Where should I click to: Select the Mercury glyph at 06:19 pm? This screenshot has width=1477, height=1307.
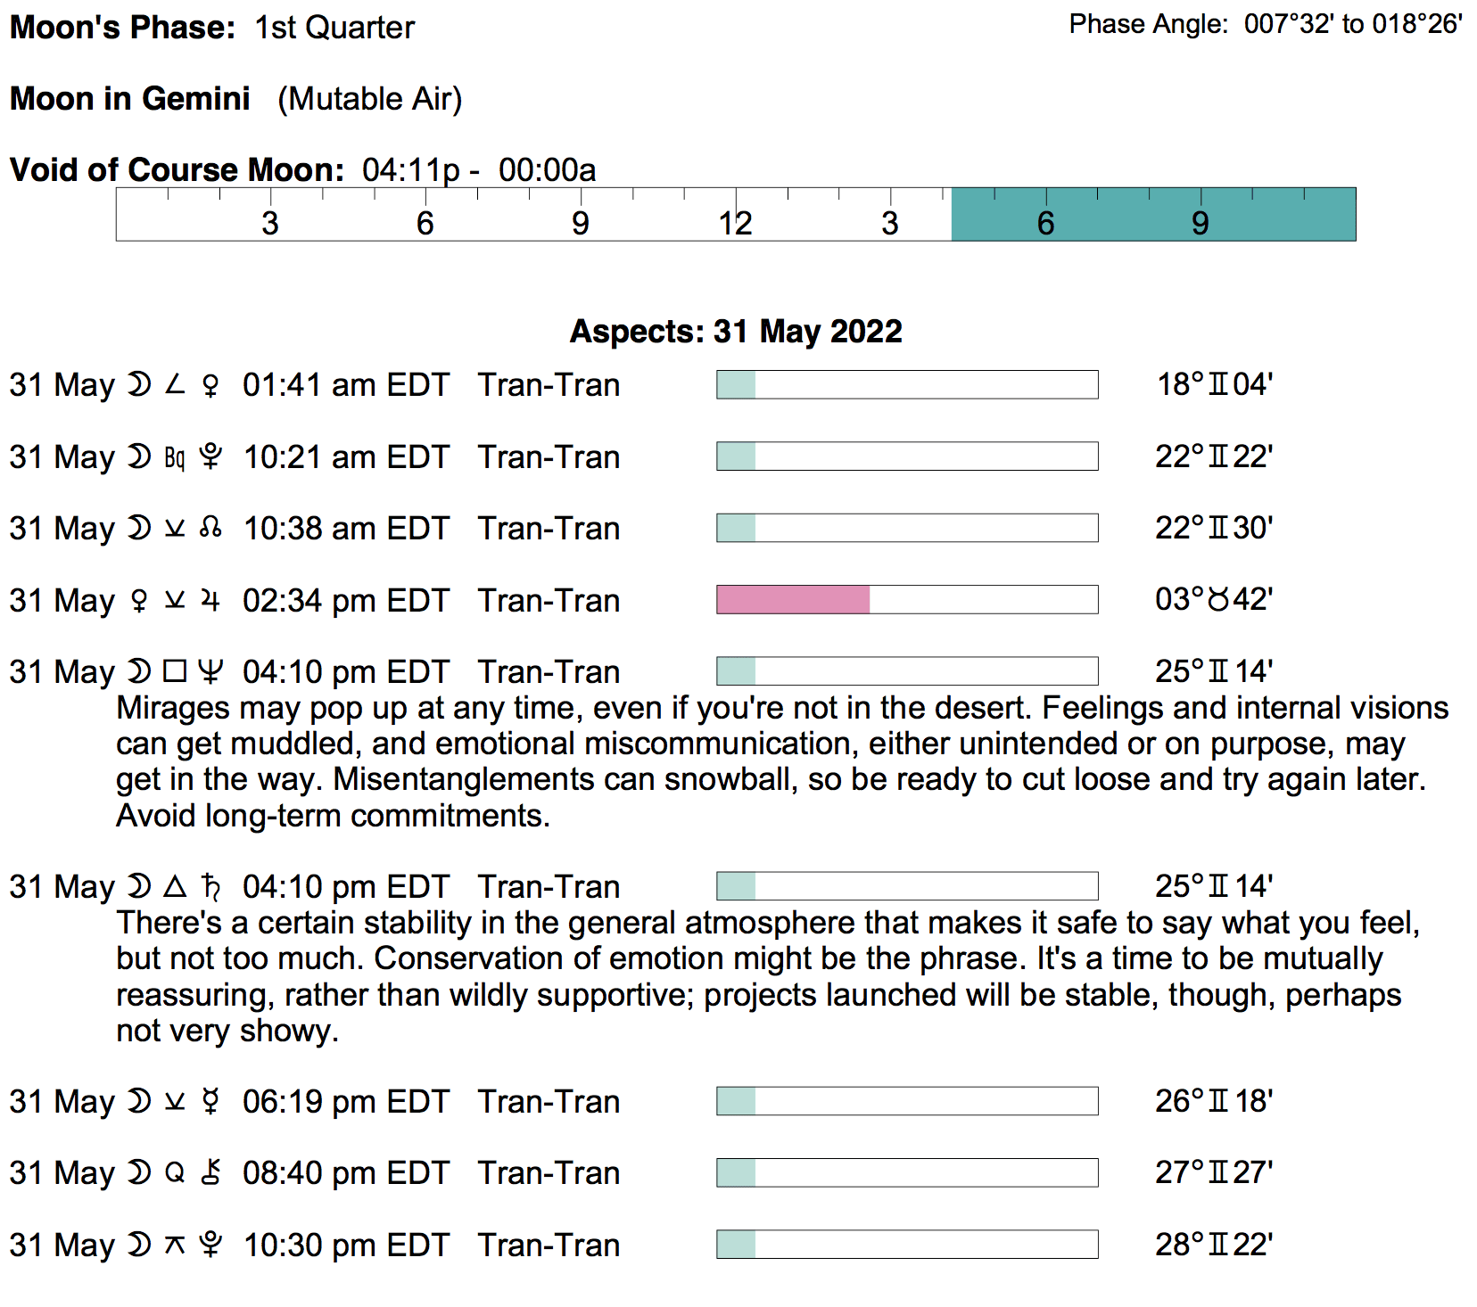click(x=210, y=1102)
